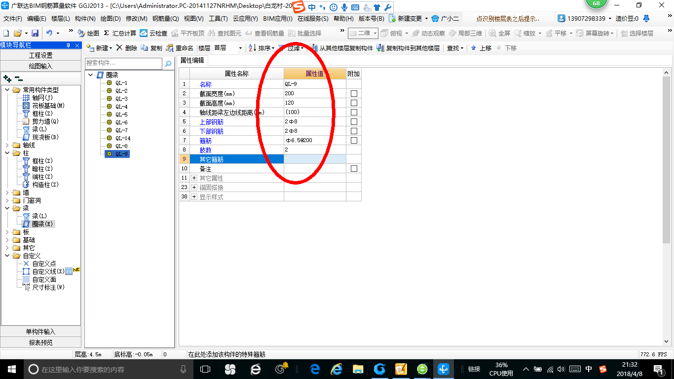Select 自定义点 in navigator
Screen dimensions: 674x379
(x=39, y=264)
